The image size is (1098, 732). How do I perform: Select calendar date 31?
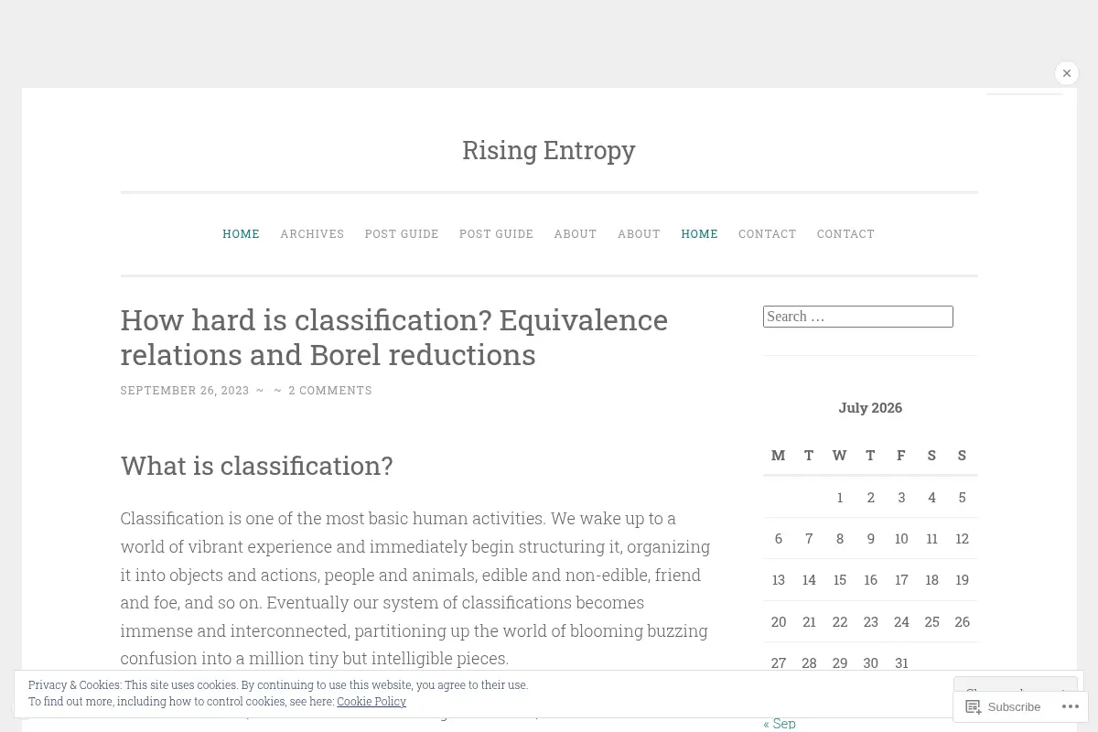(901, 662)
